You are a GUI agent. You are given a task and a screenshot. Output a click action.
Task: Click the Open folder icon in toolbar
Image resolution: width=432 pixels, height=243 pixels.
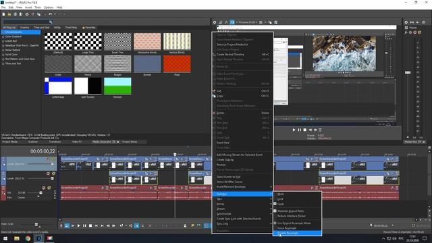(9, 14)
